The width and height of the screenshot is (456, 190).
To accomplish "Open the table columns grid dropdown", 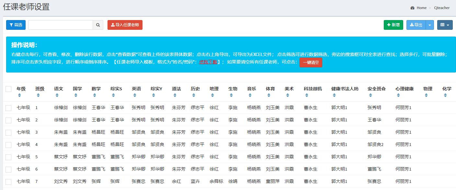I will tap(445, 25).
